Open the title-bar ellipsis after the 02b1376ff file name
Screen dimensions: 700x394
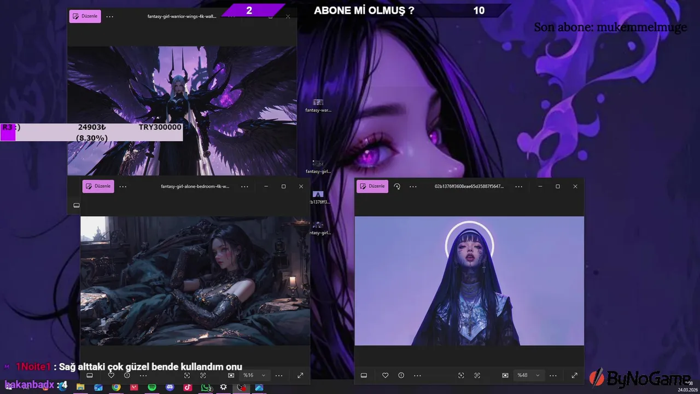click(x=518, y=186)
